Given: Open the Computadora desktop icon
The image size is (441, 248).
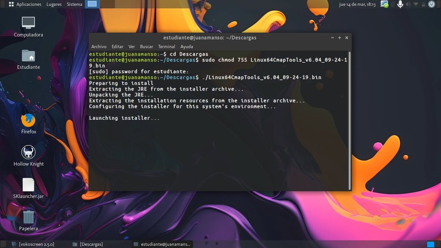Looking at the screenshot, I should coord(28,23).
